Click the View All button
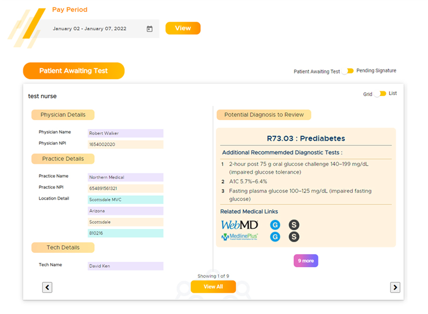The image size is (428, 314). click(x=213, y=287)
